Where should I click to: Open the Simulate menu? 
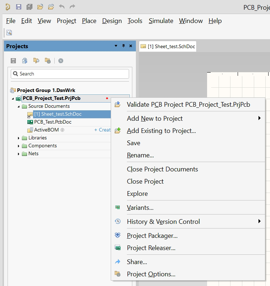tap(161, 21)
